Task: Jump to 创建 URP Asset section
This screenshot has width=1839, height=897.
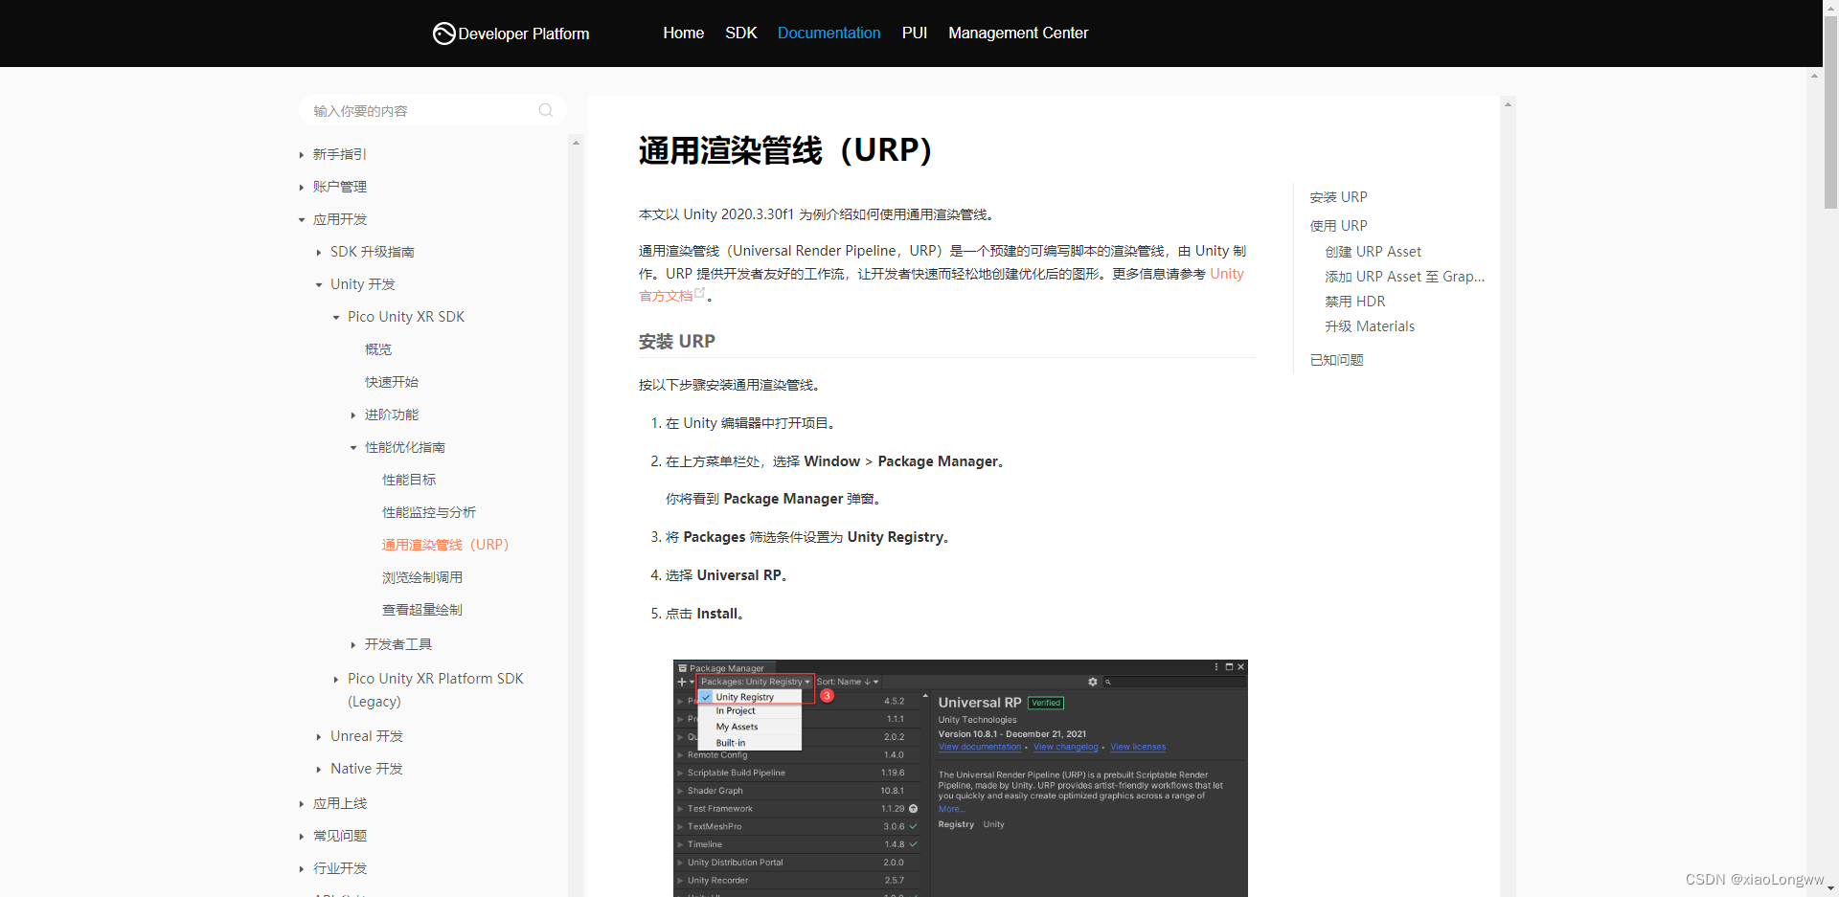Action: pyautogui.click(x=1374, y=252)
